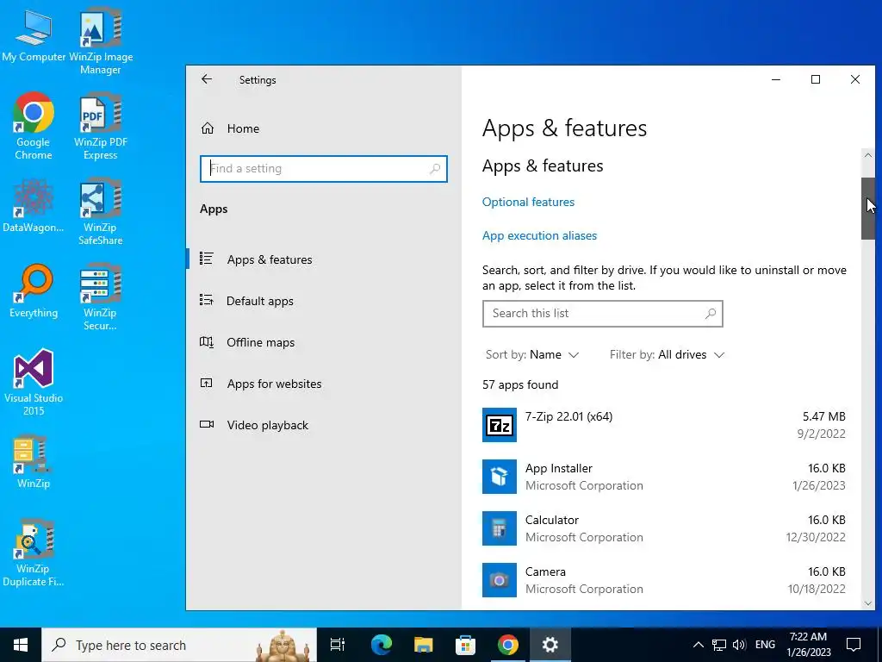This screenshot has height=662, width=882.
Task: Open the taskbar clock and date
Action: point(808,645)
